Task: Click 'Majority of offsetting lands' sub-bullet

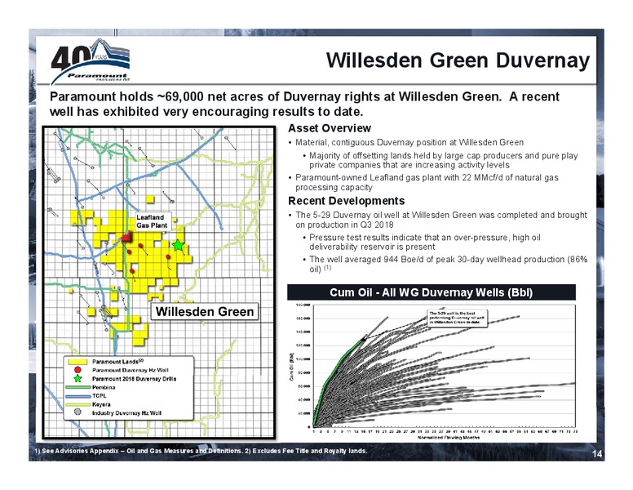Action: (x=443, y=160)
